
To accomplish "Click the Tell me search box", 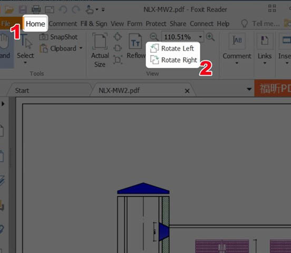I will click(266, 24).
